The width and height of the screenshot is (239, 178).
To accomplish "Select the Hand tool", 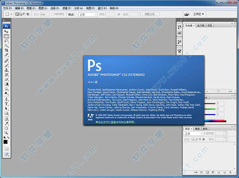I will (6, 128).
